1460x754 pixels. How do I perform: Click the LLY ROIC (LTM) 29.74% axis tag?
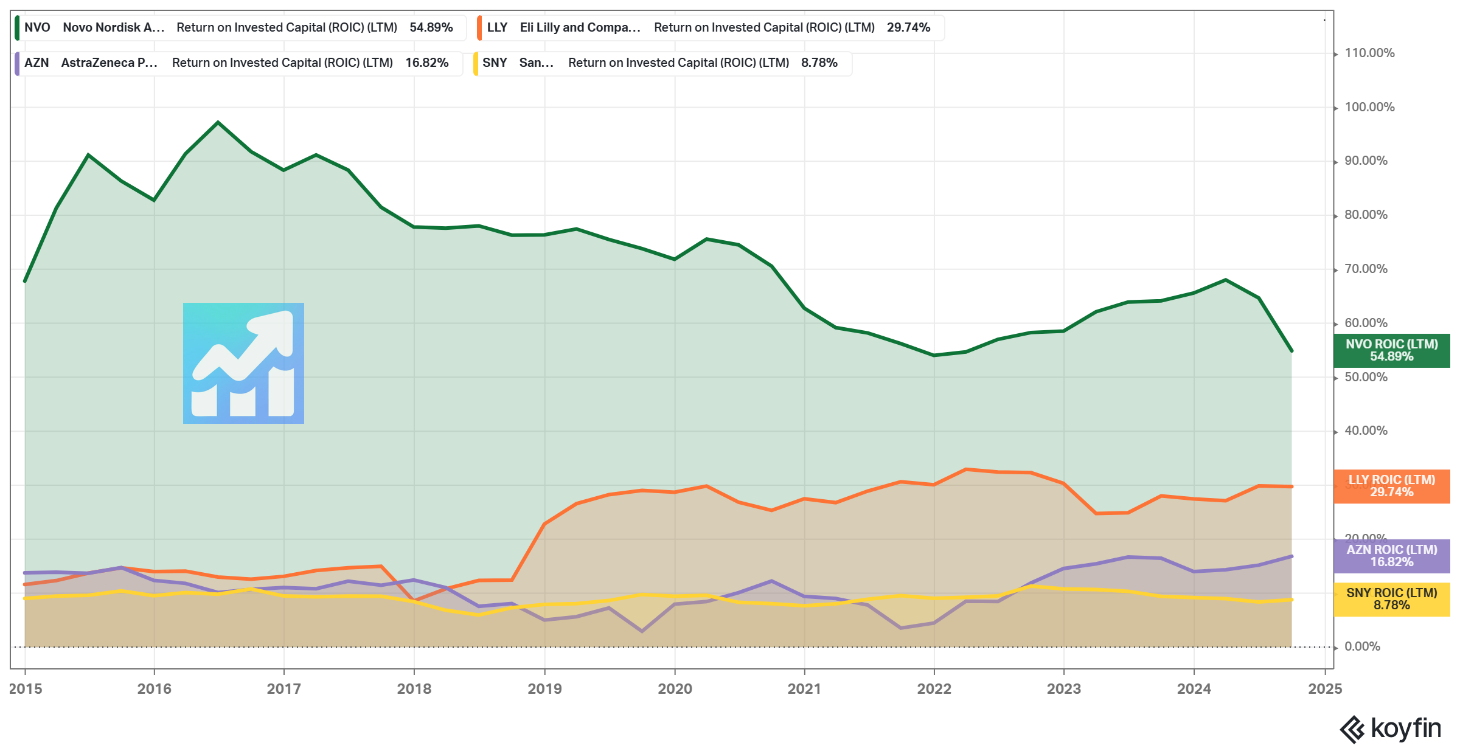[1392, 486]
